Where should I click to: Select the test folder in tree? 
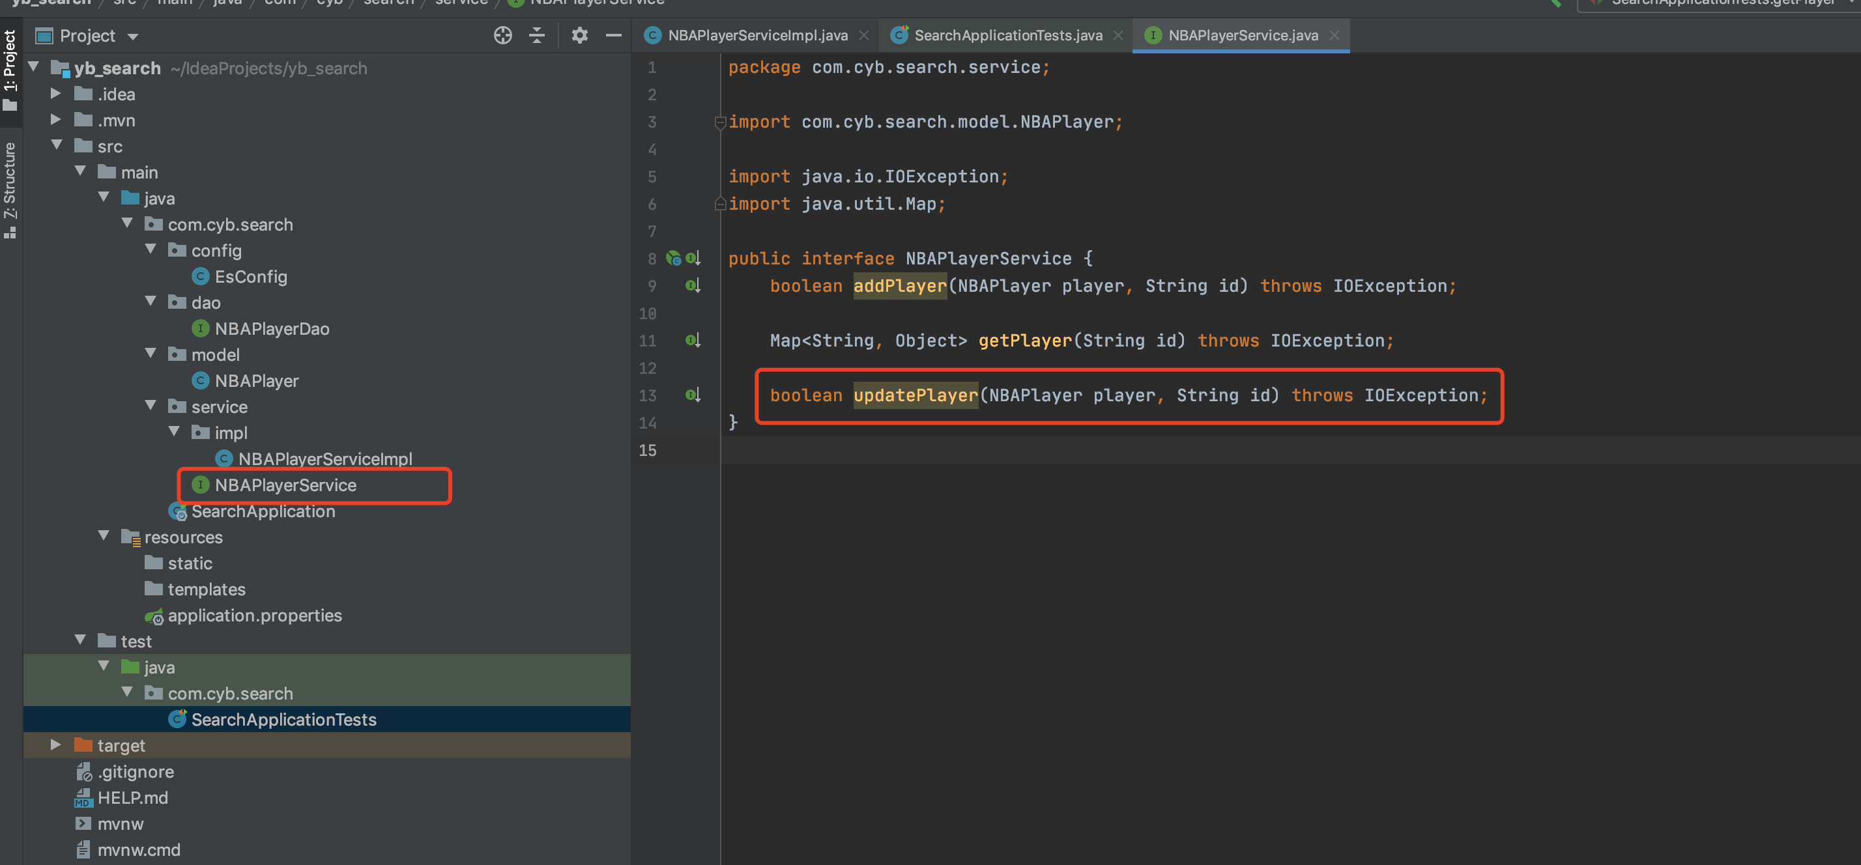point(136,641)
